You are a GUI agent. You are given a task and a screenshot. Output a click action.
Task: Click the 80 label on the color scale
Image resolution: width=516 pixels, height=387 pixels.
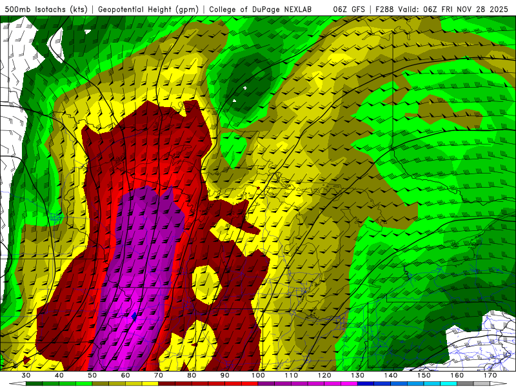pyautogui.click(x=192, y=375)
